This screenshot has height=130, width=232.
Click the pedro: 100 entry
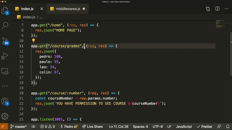(x=51, y=57)
